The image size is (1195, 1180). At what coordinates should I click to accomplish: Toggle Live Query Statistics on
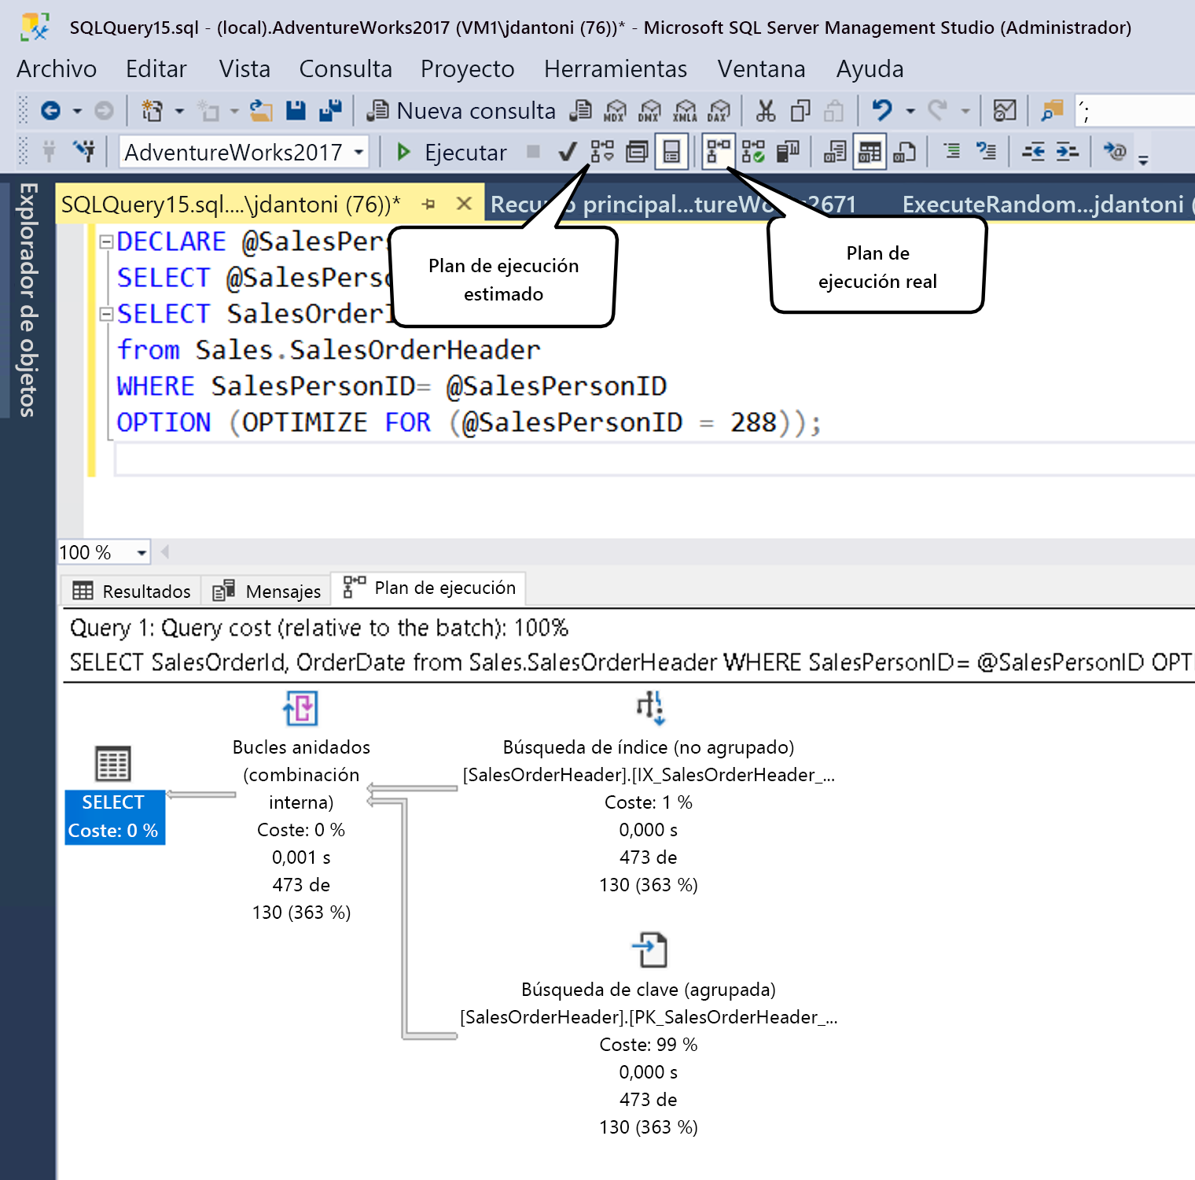click(x=753, y=150)
